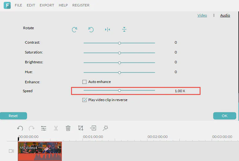Open the magic wand power tool

pos(105,128)
